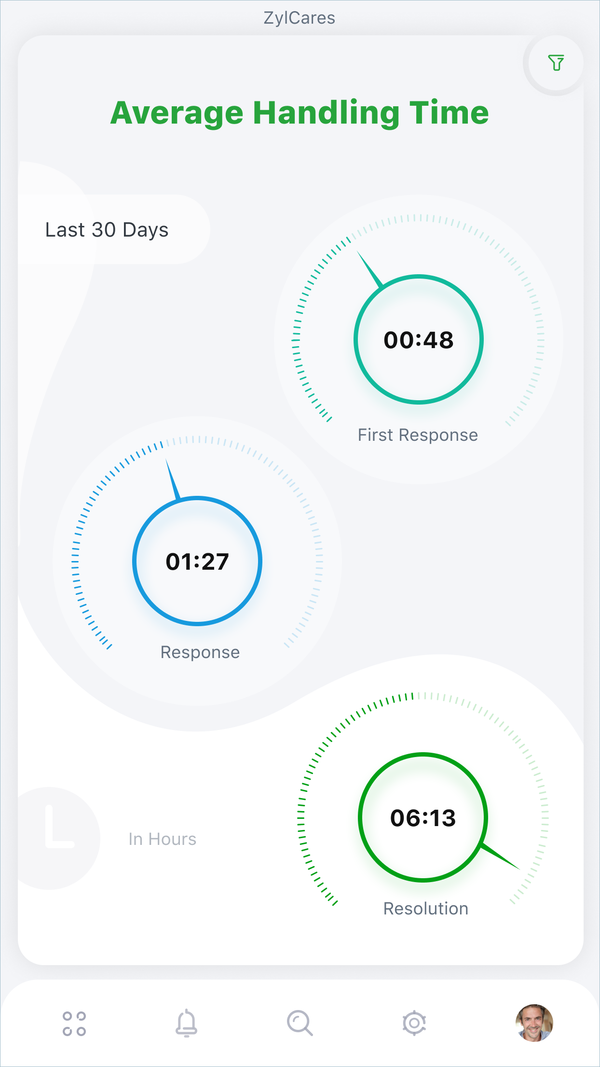The width and height of the screenshot is (600, 1067).
Task: Click the teal First Response dial needle
Action: (369, 269)
